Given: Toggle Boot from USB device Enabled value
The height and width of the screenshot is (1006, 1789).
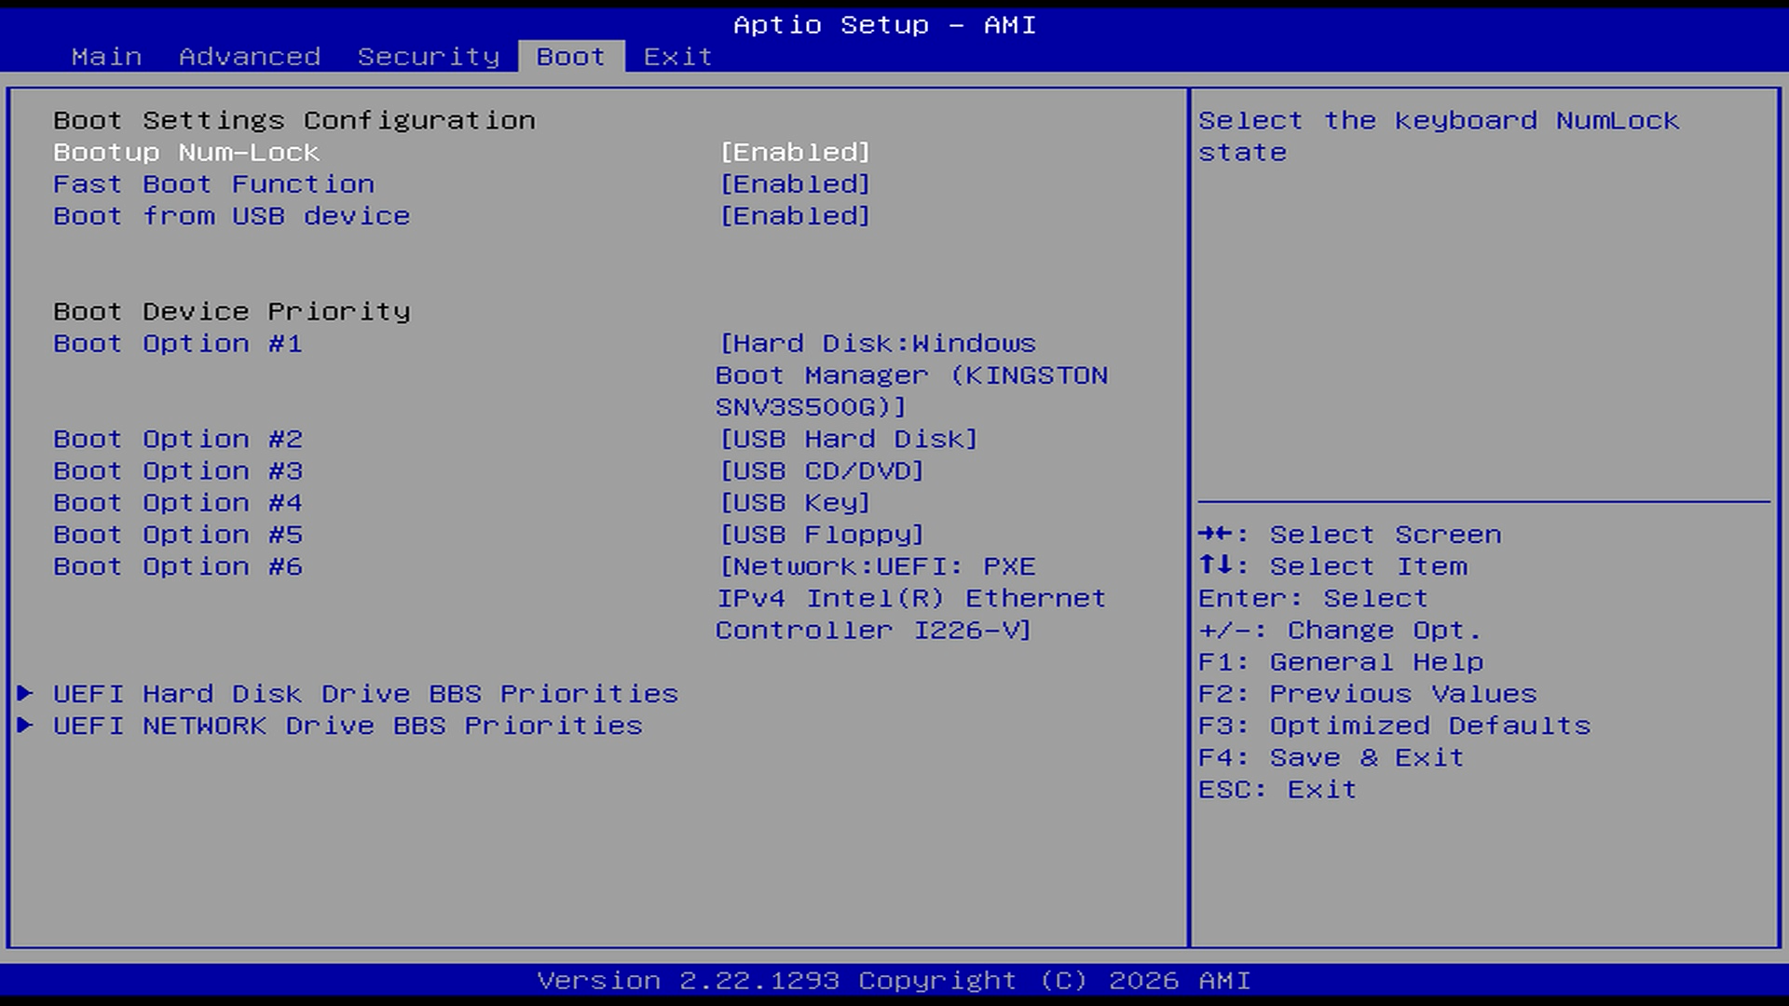Looking at the screenshot, I should 795,215.
